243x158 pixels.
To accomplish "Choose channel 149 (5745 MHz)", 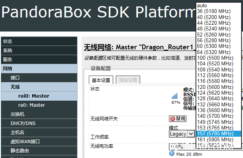I will click(219, 122).
